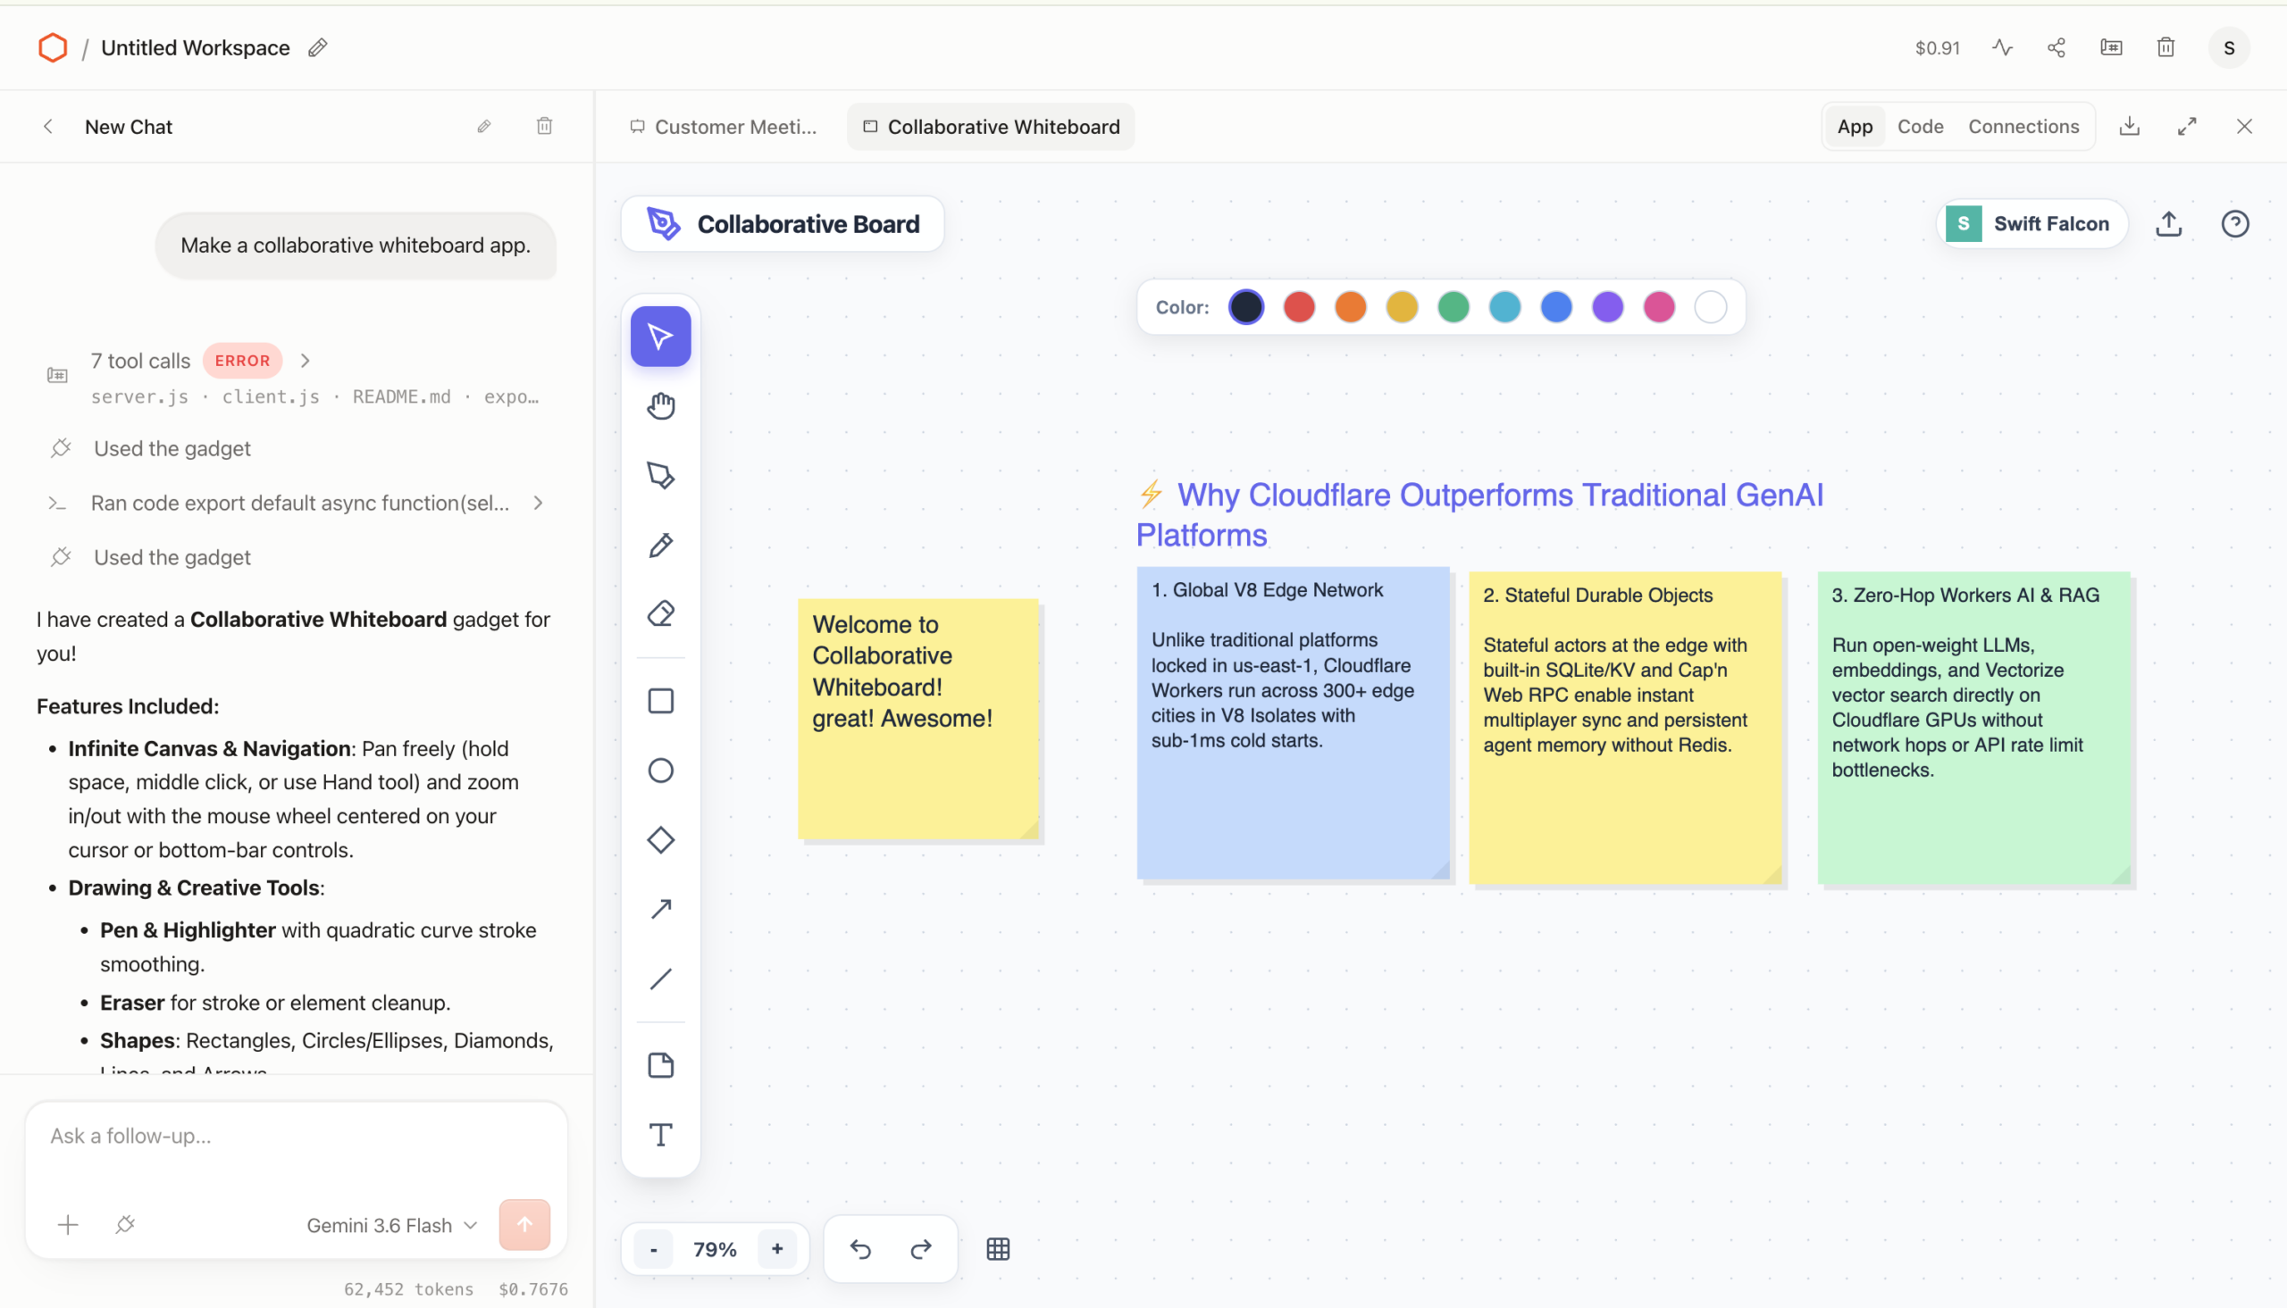Open the gadget plug icon in composer
The height and width of the screenshot is (1308, 2287).
[x=125, y=1225]
